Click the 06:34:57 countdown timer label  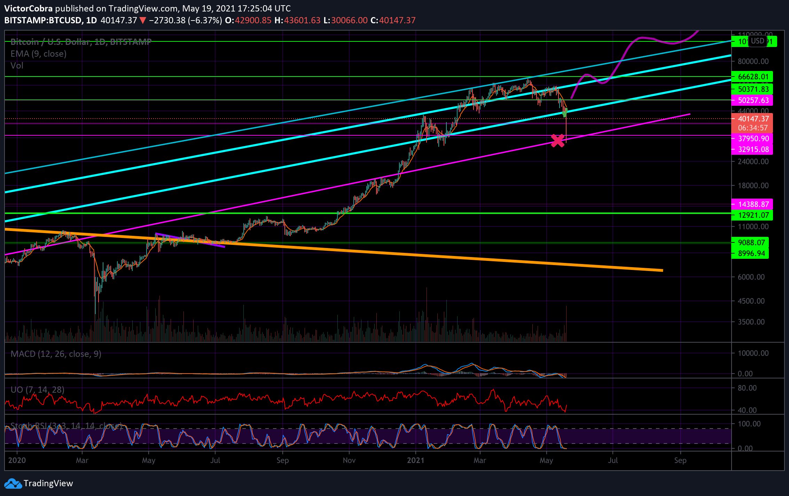(752, 128)
